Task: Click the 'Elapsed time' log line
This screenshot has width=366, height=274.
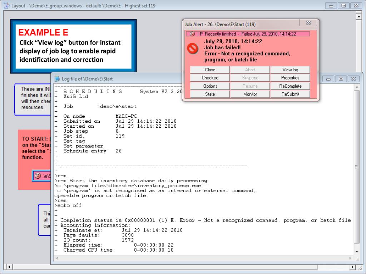Action: coord(119,245)
